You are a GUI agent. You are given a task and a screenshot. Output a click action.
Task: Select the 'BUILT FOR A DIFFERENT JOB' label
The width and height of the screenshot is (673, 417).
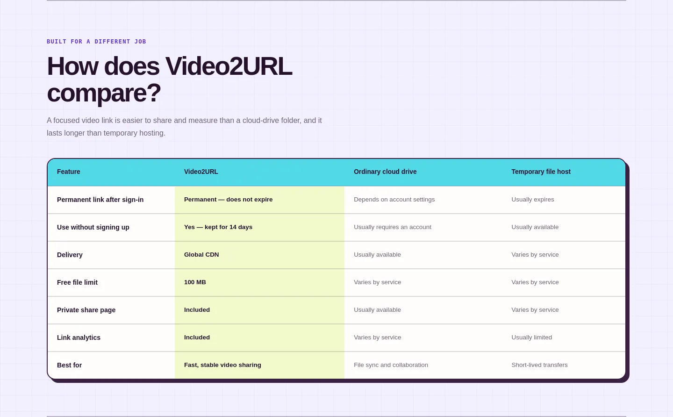point(96,42)
